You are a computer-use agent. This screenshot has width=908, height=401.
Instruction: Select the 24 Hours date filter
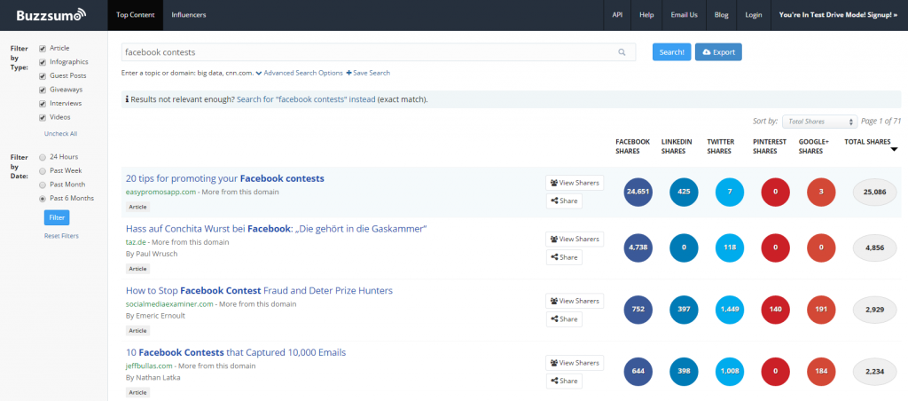[43, 157]
